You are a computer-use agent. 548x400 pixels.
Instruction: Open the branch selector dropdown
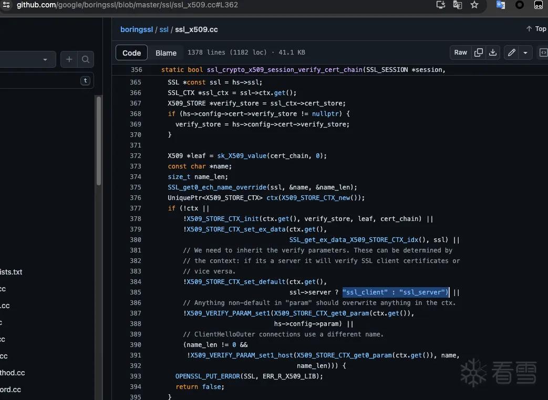(28, 59)
